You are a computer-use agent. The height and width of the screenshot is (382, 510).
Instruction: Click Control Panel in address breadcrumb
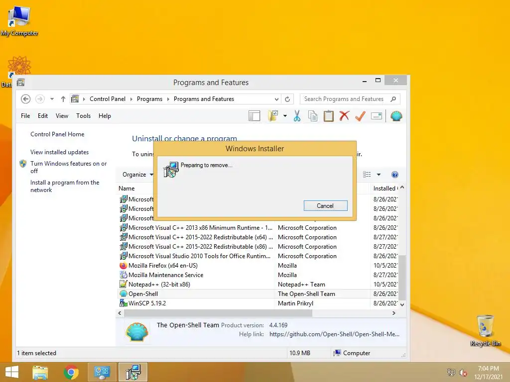(108, 99)
